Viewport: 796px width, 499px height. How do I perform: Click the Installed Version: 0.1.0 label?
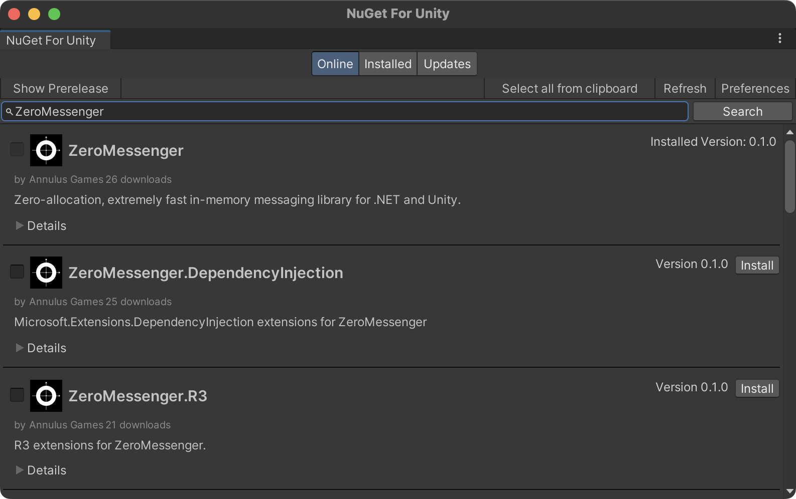[x=713, y=142]
